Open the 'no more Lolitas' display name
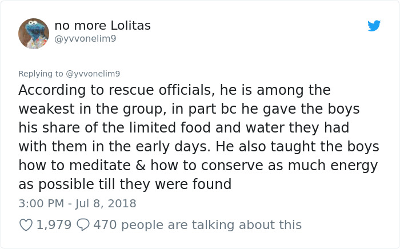400x249 pixels. (x=102, y=26)
